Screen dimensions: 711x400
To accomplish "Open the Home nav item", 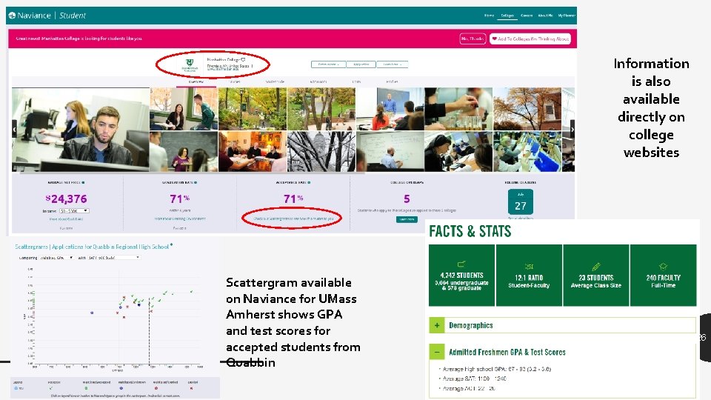I will tap(489, 16).
